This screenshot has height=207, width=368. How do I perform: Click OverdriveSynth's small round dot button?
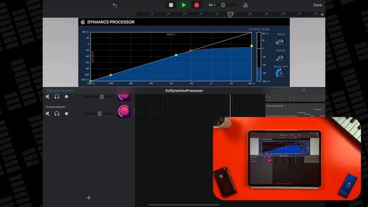pyautogui.click(x=67, y=114)
